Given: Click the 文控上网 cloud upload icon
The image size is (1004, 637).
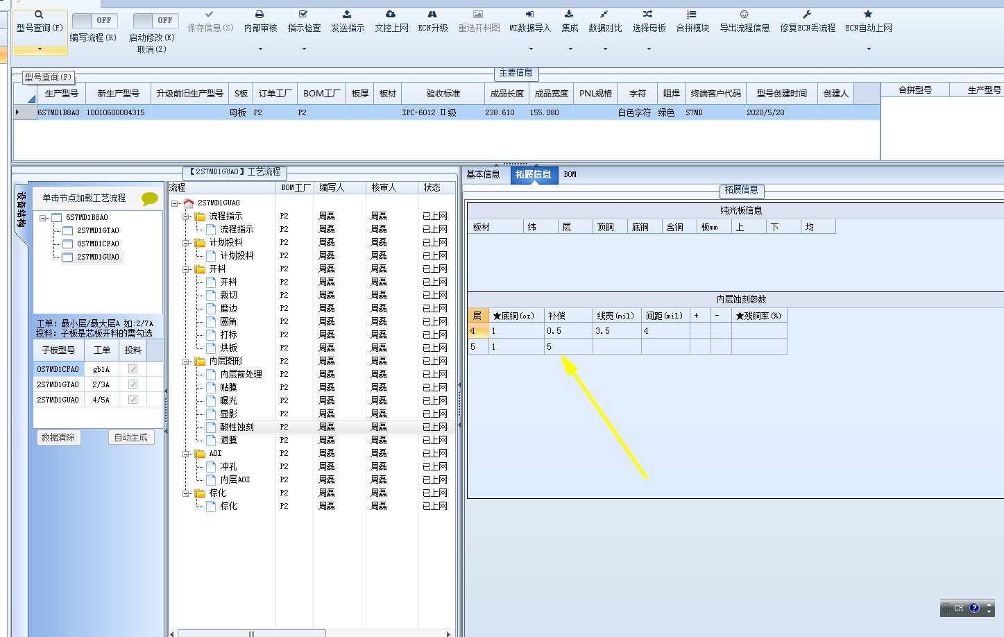Looking at the screenshot, I should [x=391, y=14].
